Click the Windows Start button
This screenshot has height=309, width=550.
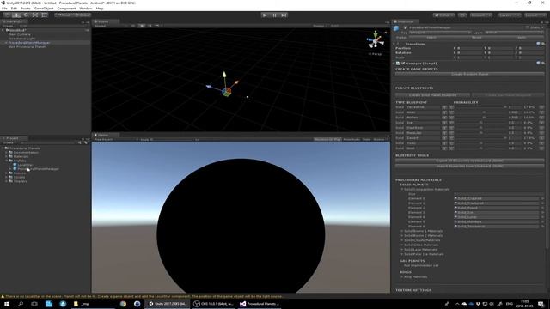7,304
